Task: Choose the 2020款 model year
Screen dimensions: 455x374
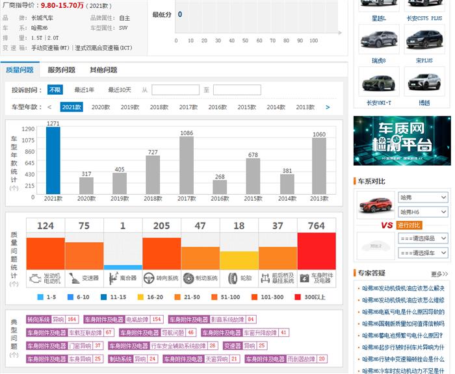Action: coord(101,107)
